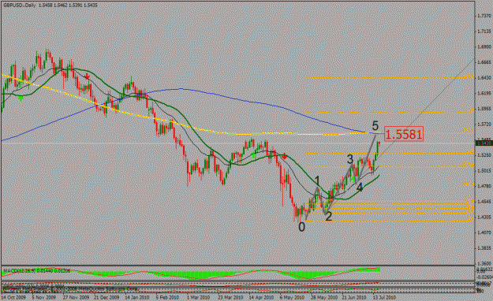Click the red 1.5581 price label
Screen dimensions: 493x301
404,135
